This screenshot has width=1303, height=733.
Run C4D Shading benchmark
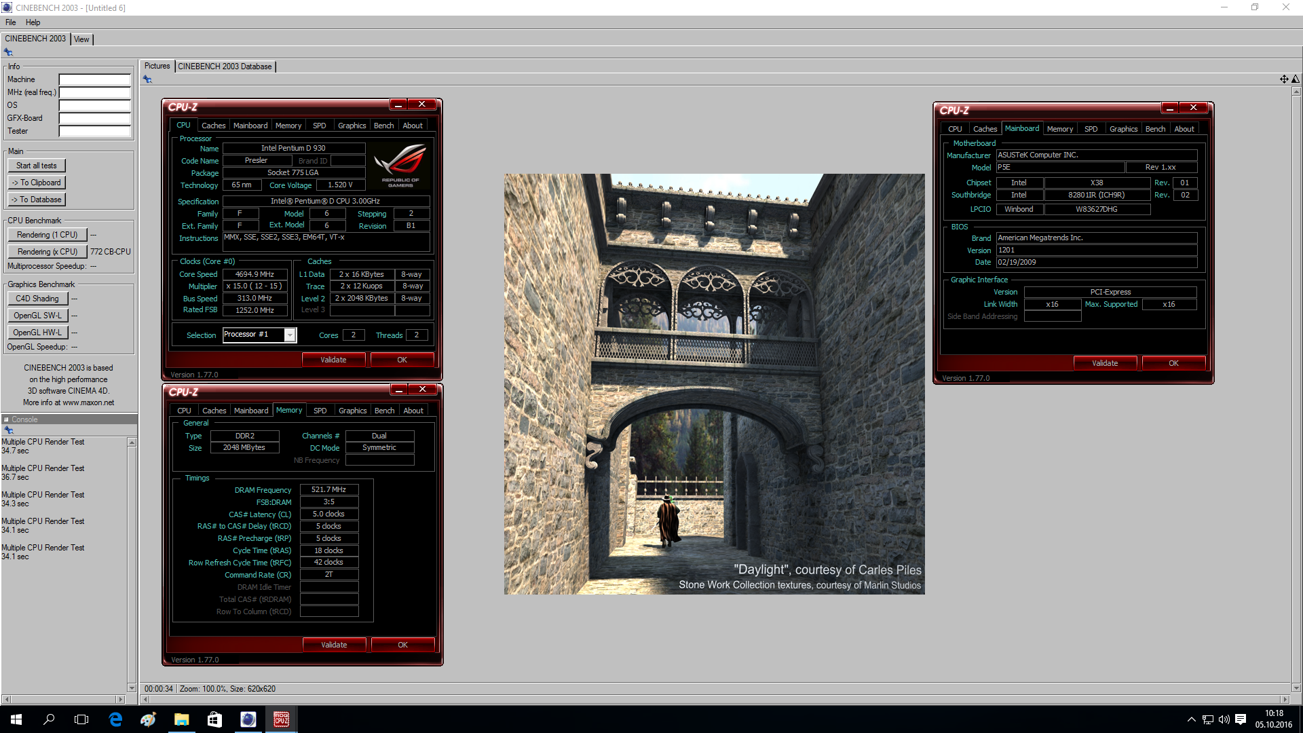(x=37, y=299)
